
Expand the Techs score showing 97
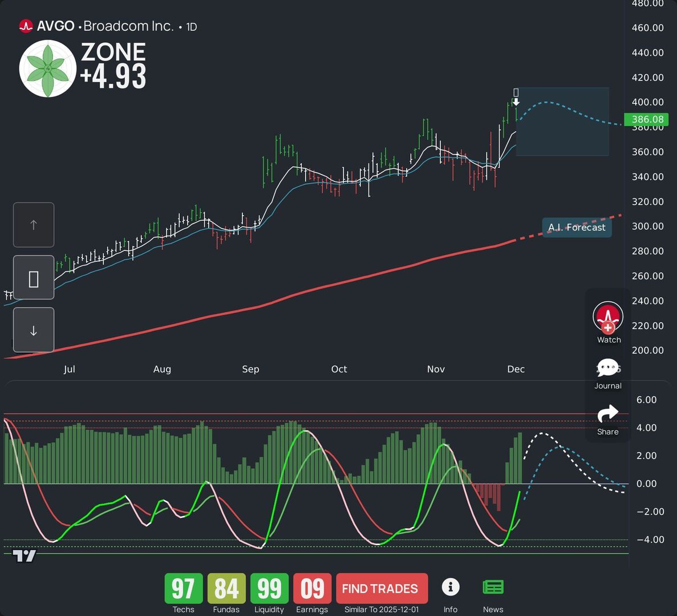[x=183, y=588]
